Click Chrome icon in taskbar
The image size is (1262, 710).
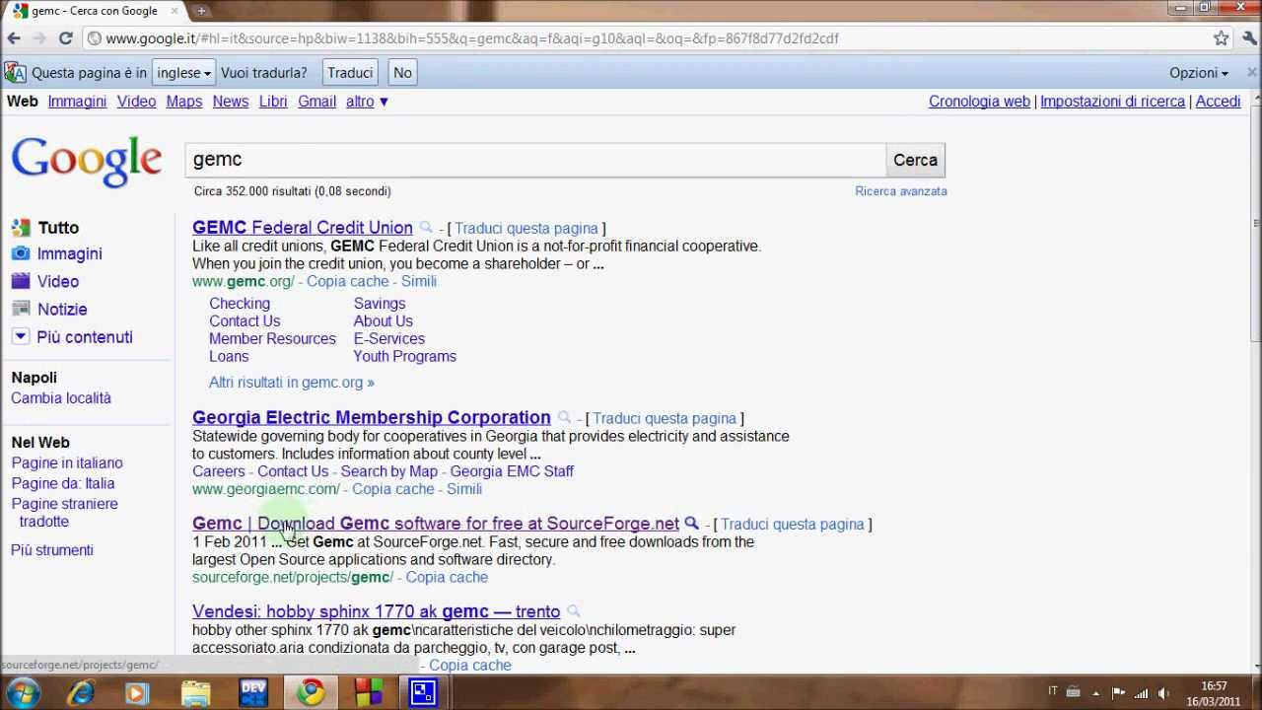pyautogui.click(x=312, y=693)
